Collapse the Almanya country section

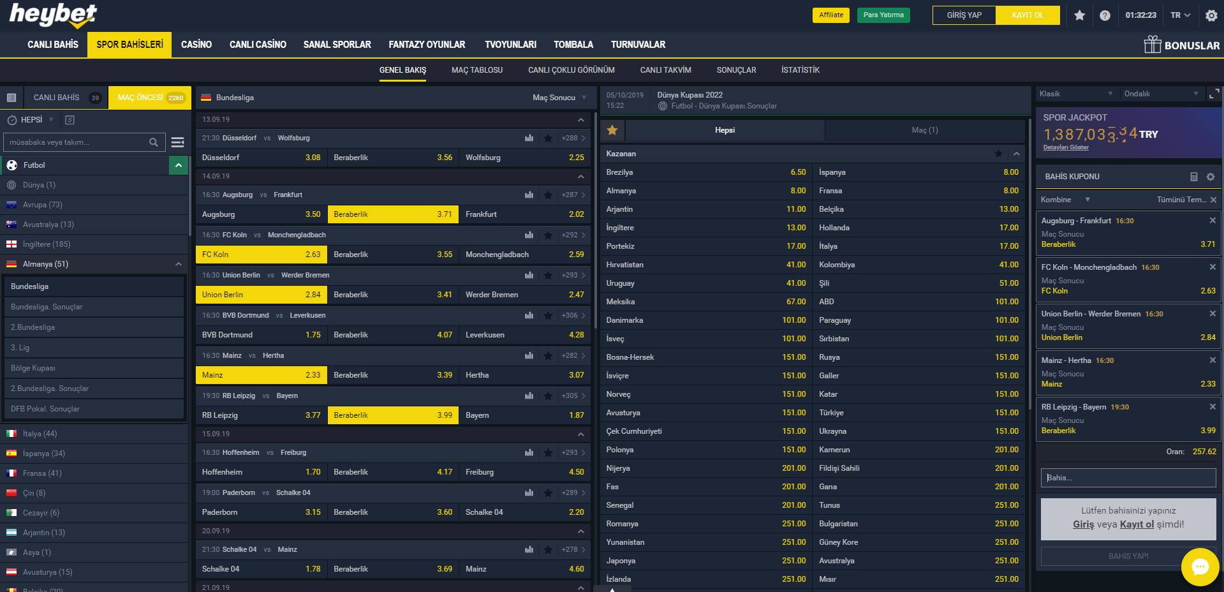(x=178, y=264)
